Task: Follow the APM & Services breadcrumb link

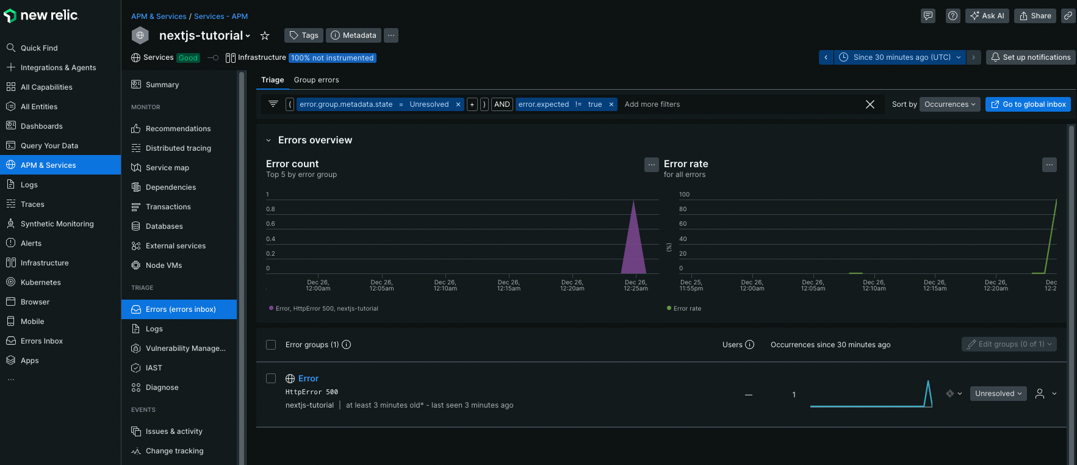Action: coord(159,16)
